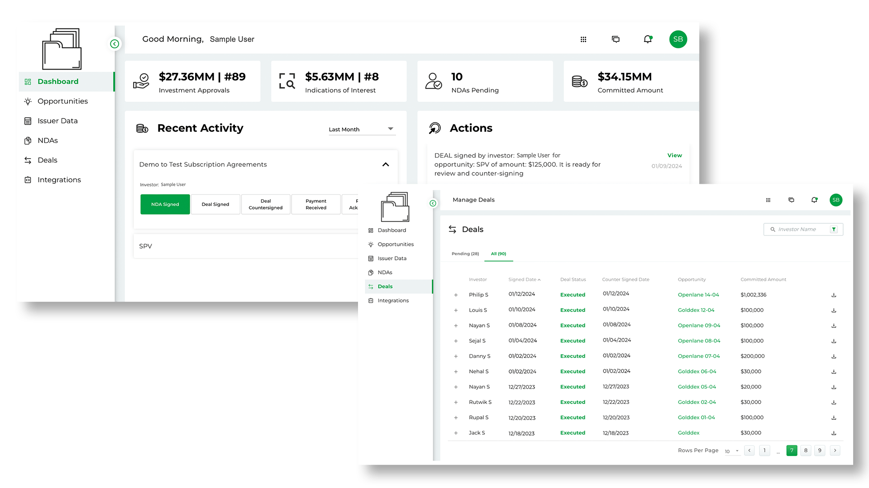Screen dimensions: 869x488
Task: Go to page 8 of deals
Action: [806, 450]
